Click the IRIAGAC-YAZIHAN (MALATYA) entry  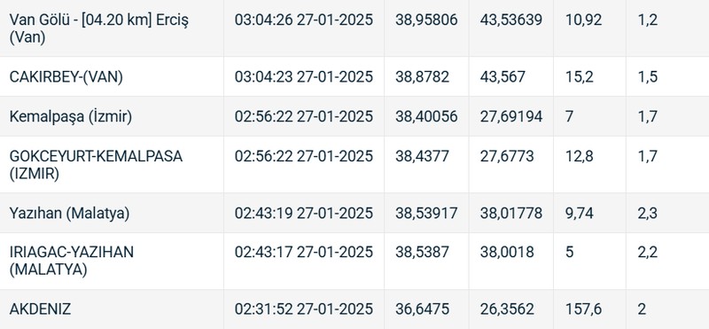pos(72,260)
